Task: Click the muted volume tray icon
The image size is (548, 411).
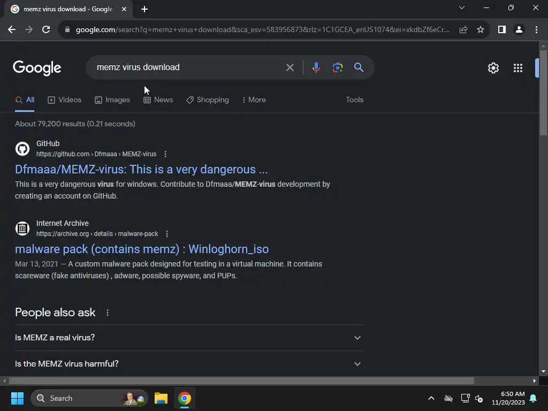Action: pyautogui.click(x=479, y=398)
